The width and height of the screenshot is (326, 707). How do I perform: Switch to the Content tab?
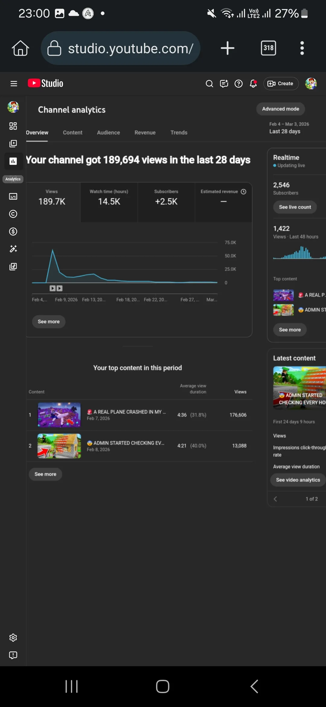tap(72, 133)
